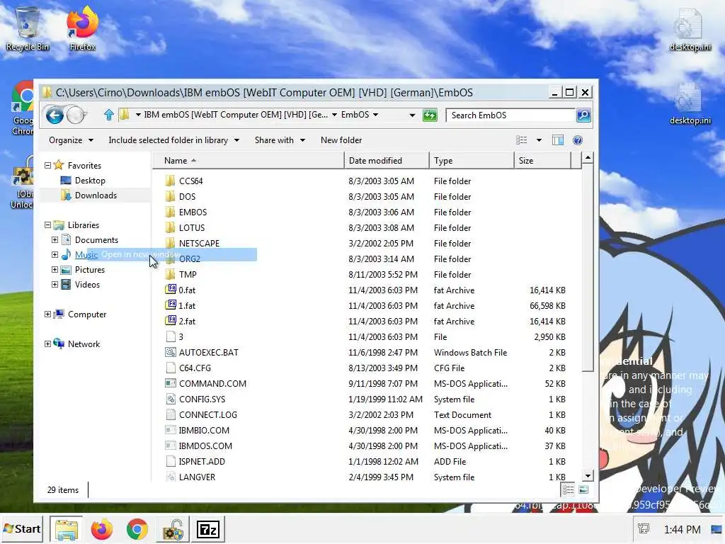Click the file list vertical scrollbar thumb
The width and height of the screenshot is (725, 544).
click(x=588, y=268)
